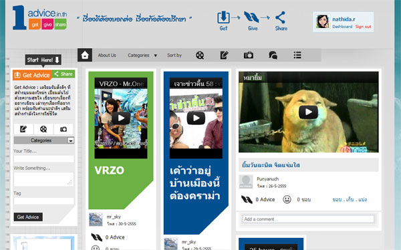Image resolution: width=401 pixels, height=250 pixels.
Task: Click the Start Here! button
Action: point(43,60)
